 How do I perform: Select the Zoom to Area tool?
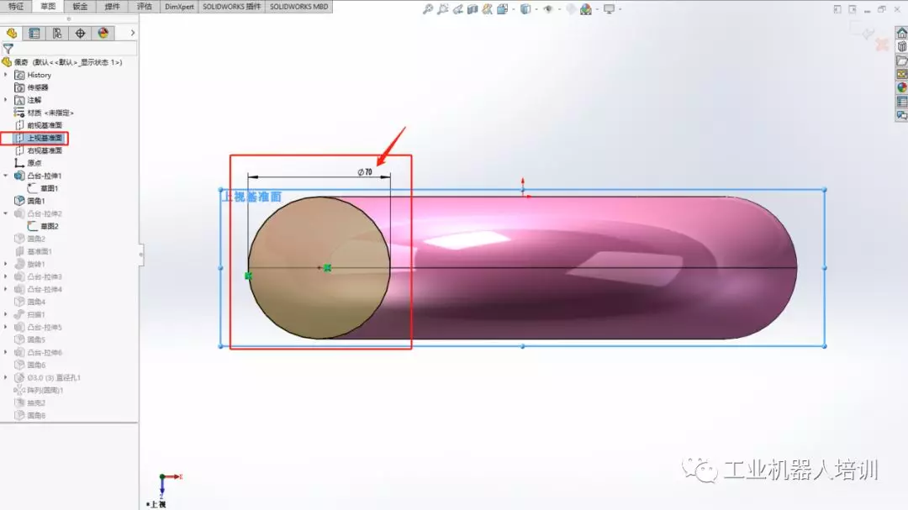coord(443,9)
